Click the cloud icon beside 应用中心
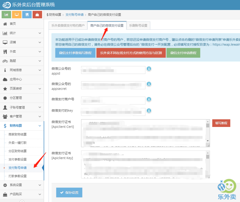This screenshot has width=240, height=202. tap(5, 79)
